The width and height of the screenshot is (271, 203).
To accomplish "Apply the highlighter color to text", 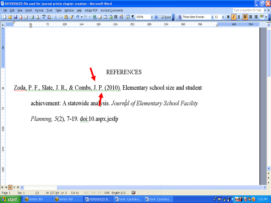I will [262, 17].
